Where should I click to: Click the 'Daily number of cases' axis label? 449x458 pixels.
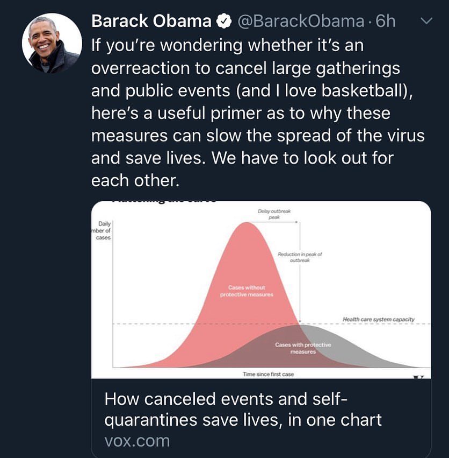click(x=101, y=230)
